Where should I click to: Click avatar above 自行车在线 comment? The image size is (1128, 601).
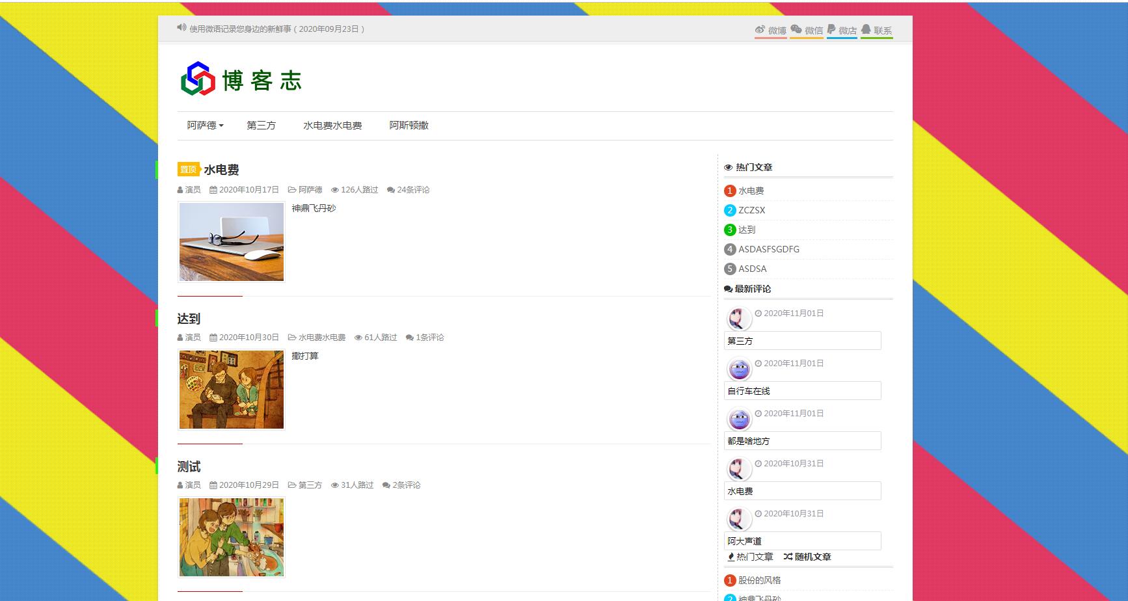[738, 369]
